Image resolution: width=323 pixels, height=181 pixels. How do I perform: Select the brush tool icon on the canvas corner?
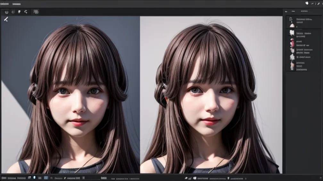point(6,19)
